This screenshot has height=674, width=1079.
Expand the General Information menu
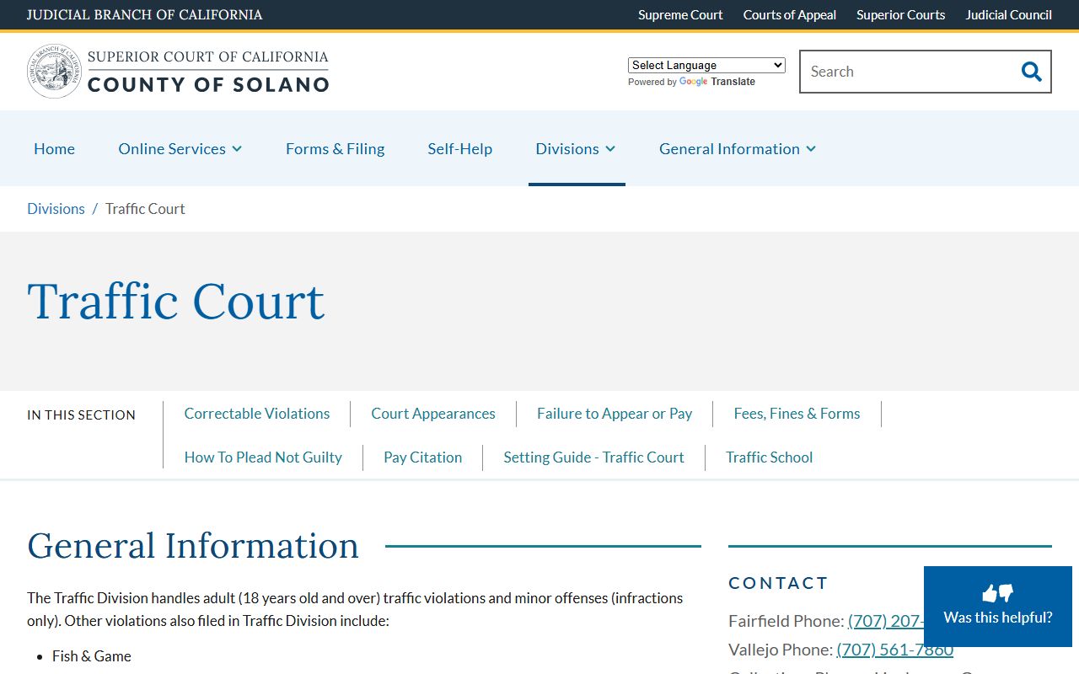click(738, 148)
